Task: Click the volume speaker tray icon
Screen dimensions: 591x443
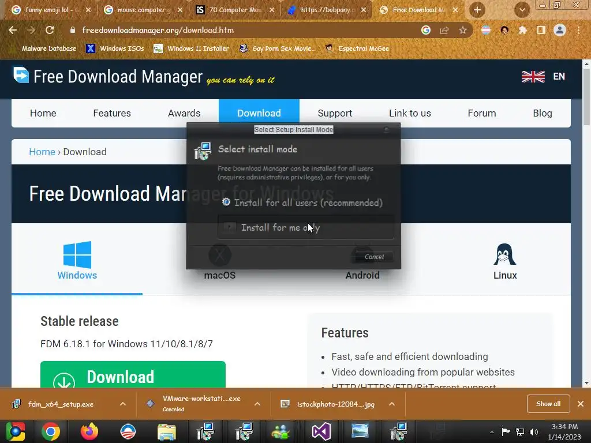Action: coord(534,432)
